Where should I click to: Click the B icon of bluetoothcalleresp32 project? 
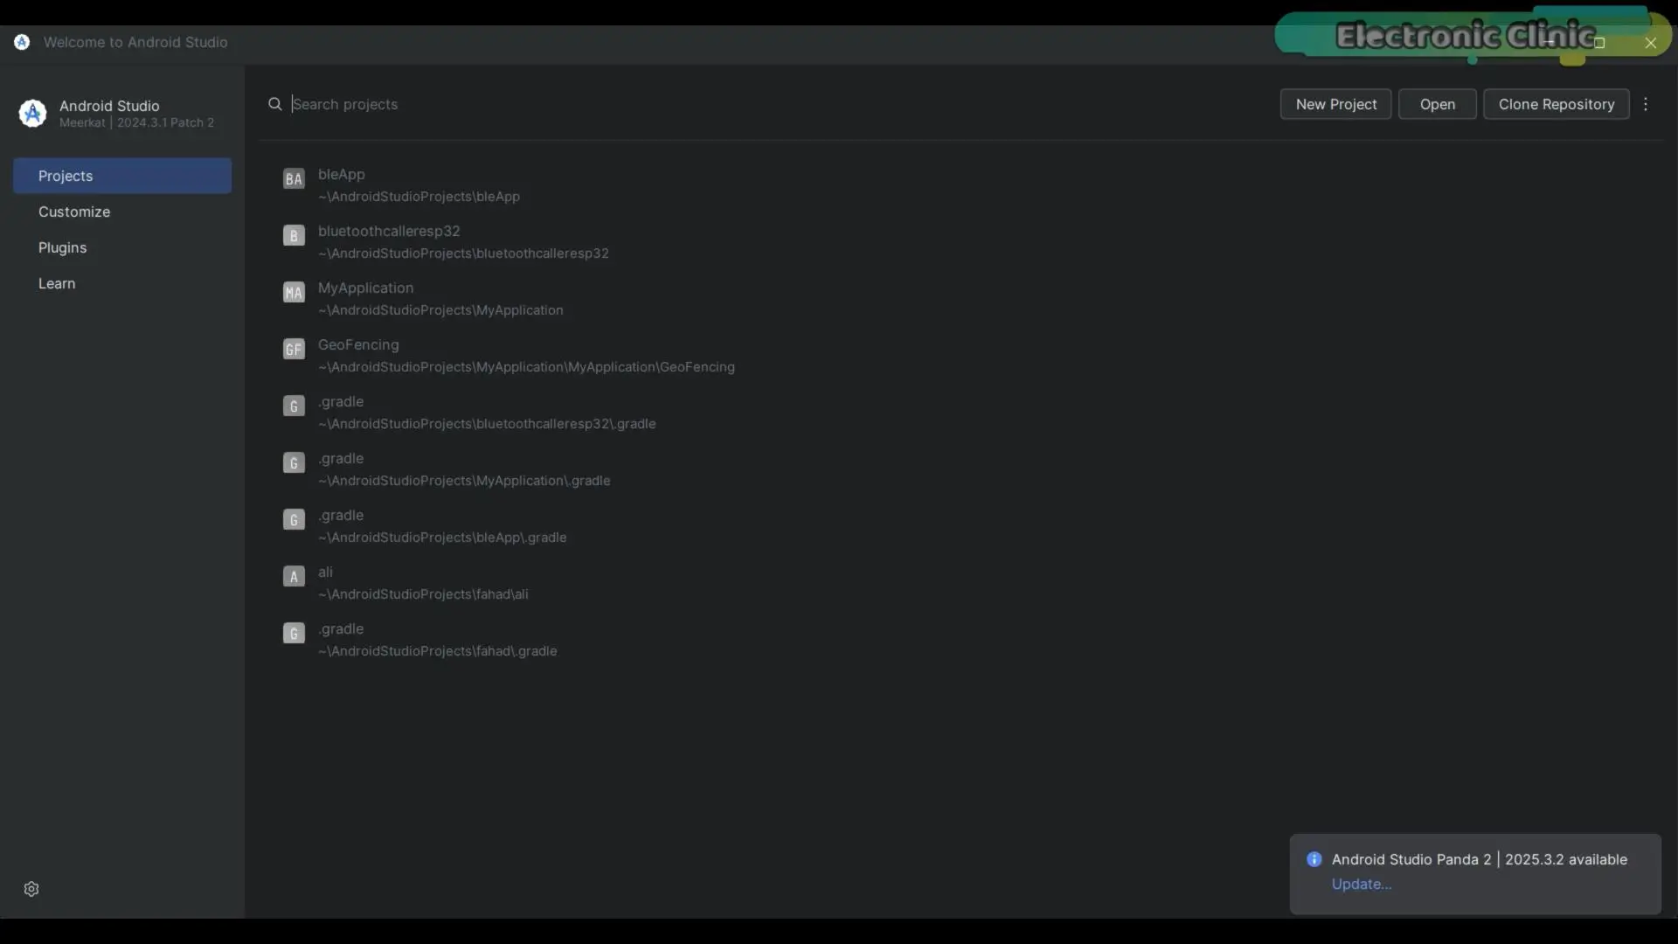[294, 236]
